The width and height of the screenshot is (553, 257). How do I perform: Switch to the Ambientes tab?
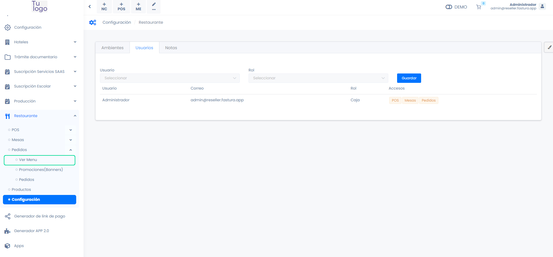(x=113, y=48)
